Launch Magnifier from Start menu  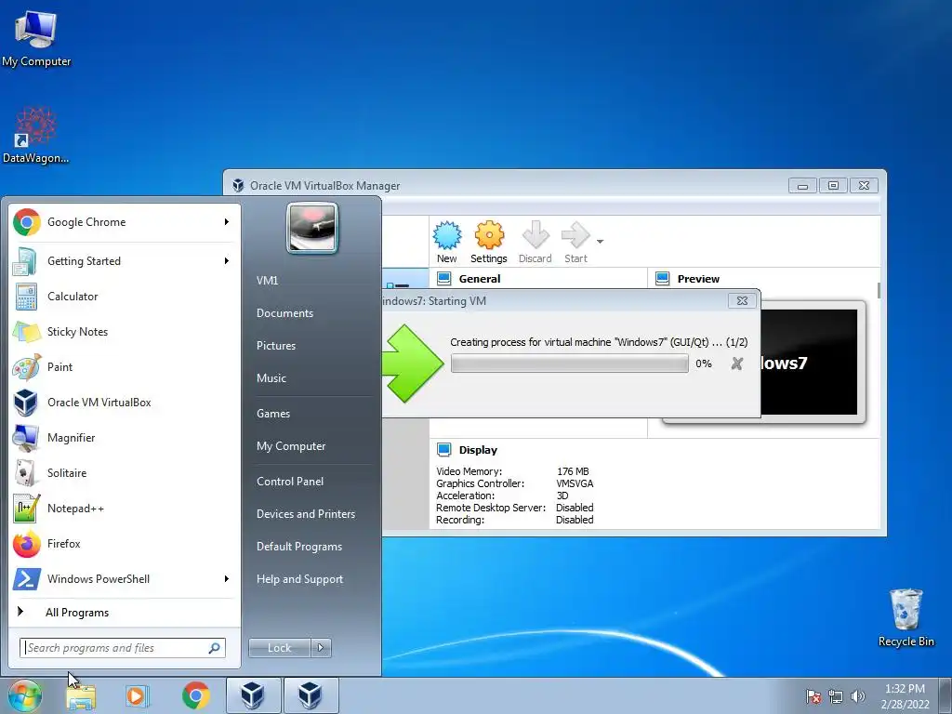click(x=125, y=438)
